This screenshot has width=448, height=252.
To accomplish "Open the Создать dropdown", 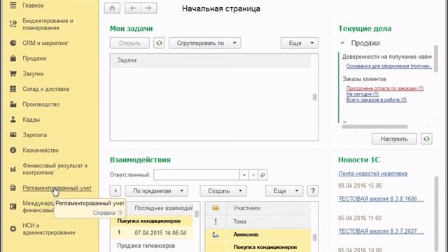I will point(223,190).
